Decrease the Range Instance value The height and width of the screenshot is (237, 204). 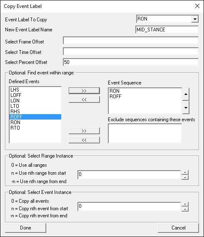(185, 177)
